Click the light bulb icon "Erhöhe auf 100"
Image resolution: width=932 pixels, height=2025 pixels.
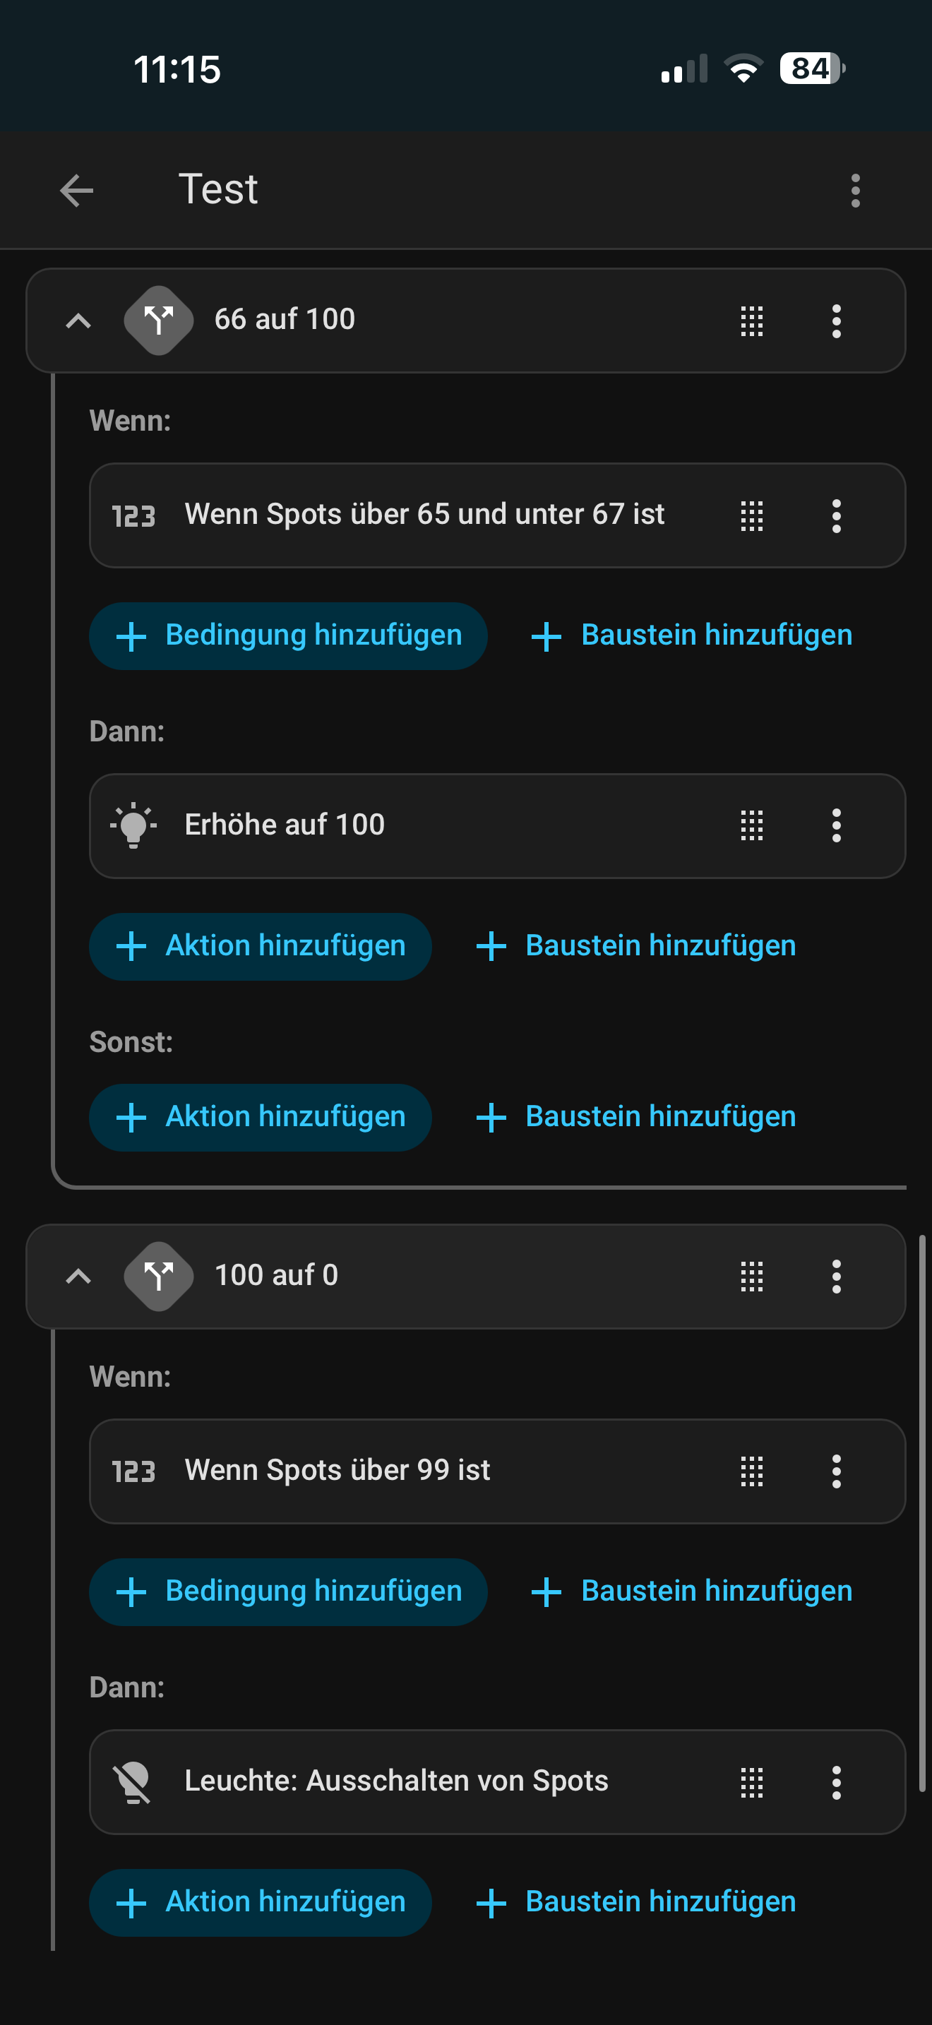point(133,825)
